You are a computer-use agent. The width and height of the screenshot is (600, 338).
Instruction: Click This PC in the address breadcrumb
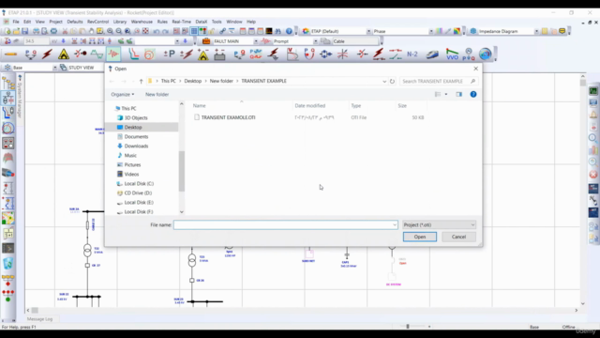pos(169,81)
